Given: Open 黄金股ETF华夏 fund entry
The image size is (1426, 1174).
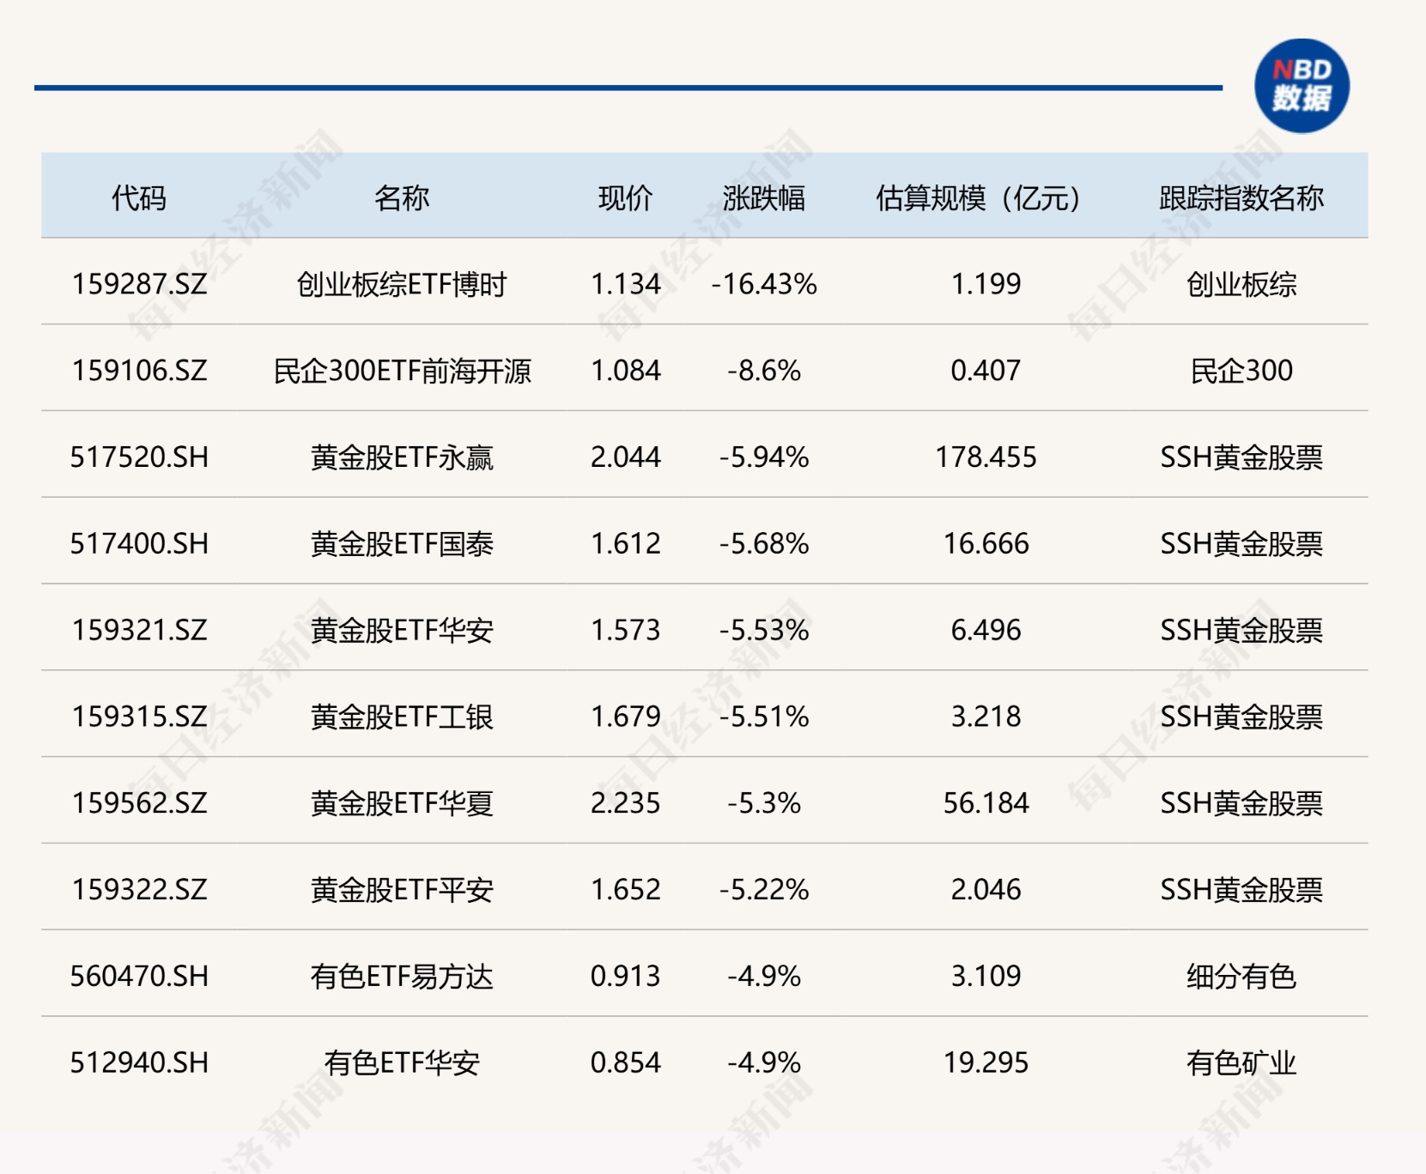Looking at the screenshot, I should [402, 803].
